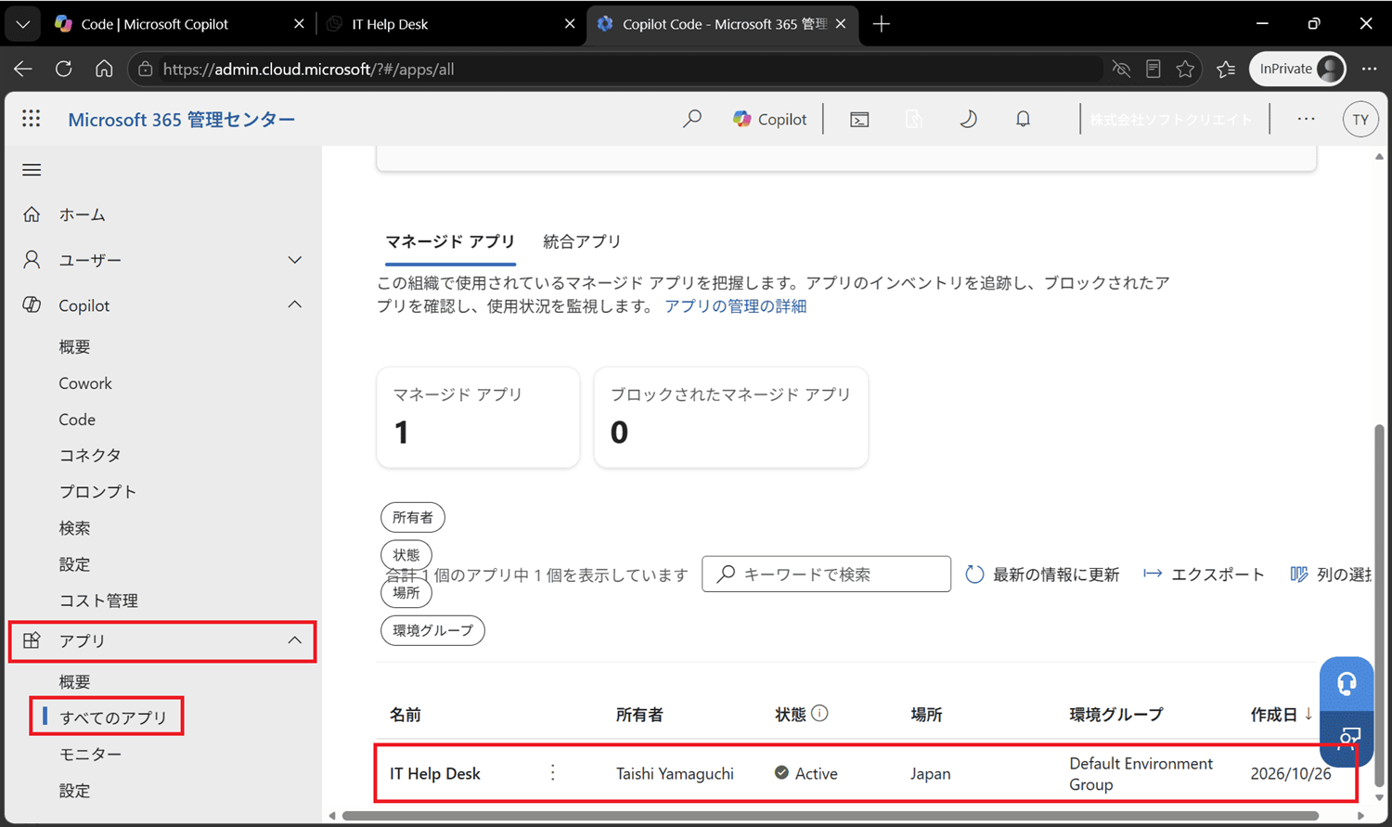Switch to the 統合アプリ tab
Screen dimensions: 1392x827
(x=582, y=241)
